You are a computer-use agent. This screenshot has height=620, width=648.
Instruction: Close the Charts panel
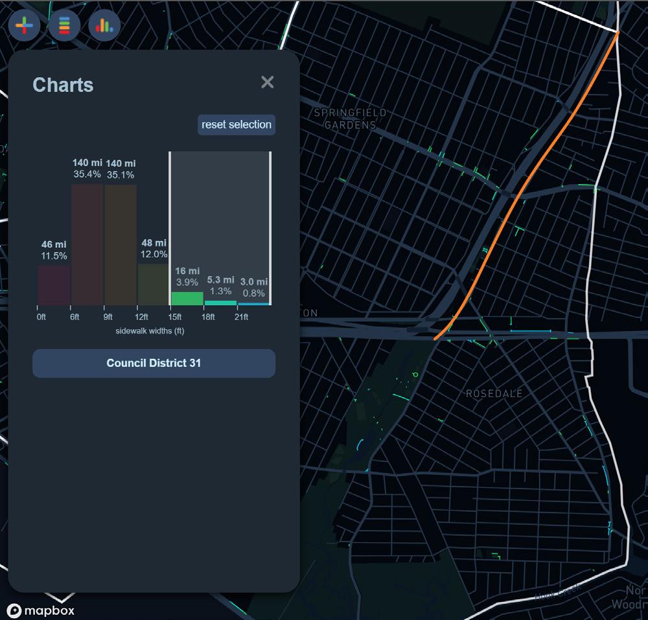(268, 82)
